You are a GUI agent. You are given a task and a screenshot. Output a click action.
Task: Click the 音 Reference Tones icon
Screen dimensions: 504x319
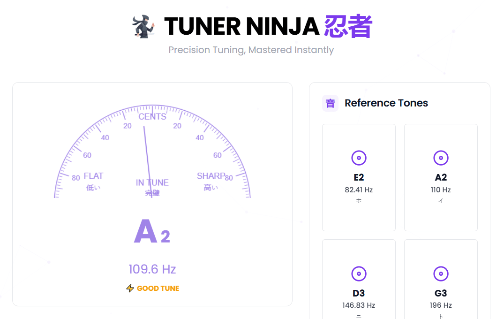coord(330,103)
